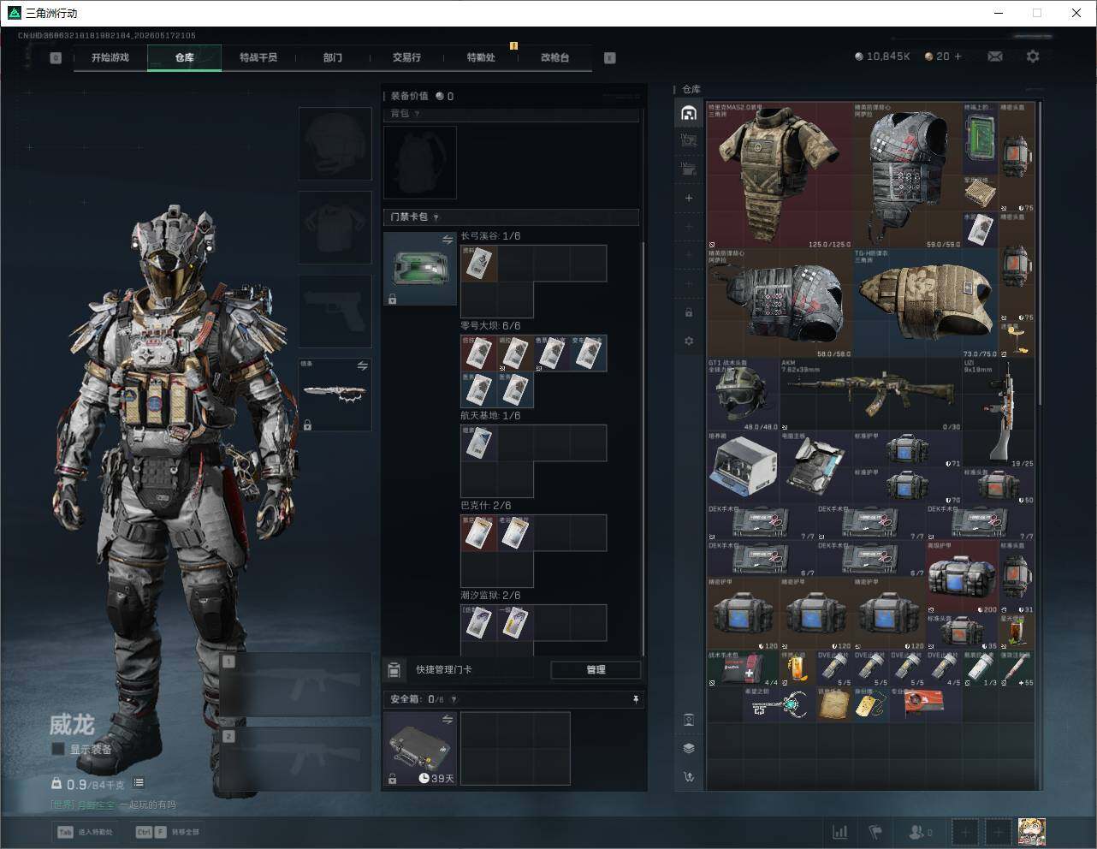
Task: Click the weight details list icon
Action: [139, 783]
